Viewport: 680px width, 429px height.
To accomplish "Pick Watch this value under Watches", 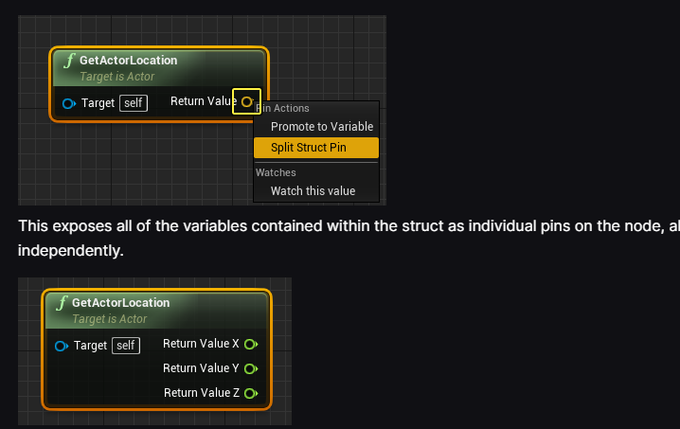I will (x=313, y=191).
